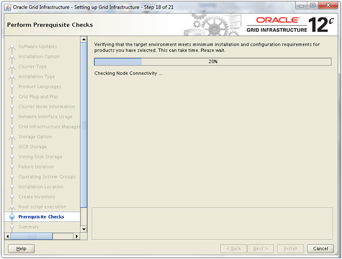342x259 pixels.
Task: Maximize the installer window
Action: 313,6
